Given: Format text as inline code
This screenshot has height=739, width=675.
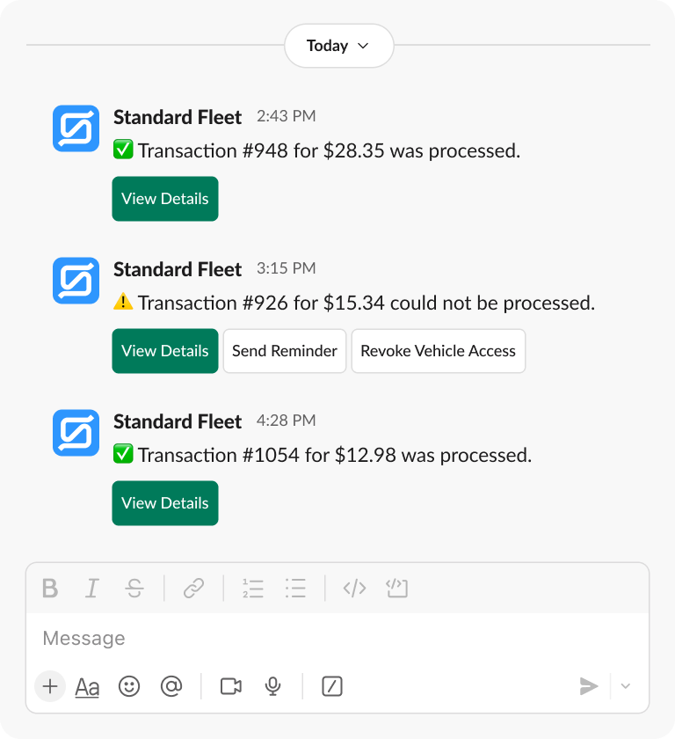Looking at the screenshot, I should [354, 588].
